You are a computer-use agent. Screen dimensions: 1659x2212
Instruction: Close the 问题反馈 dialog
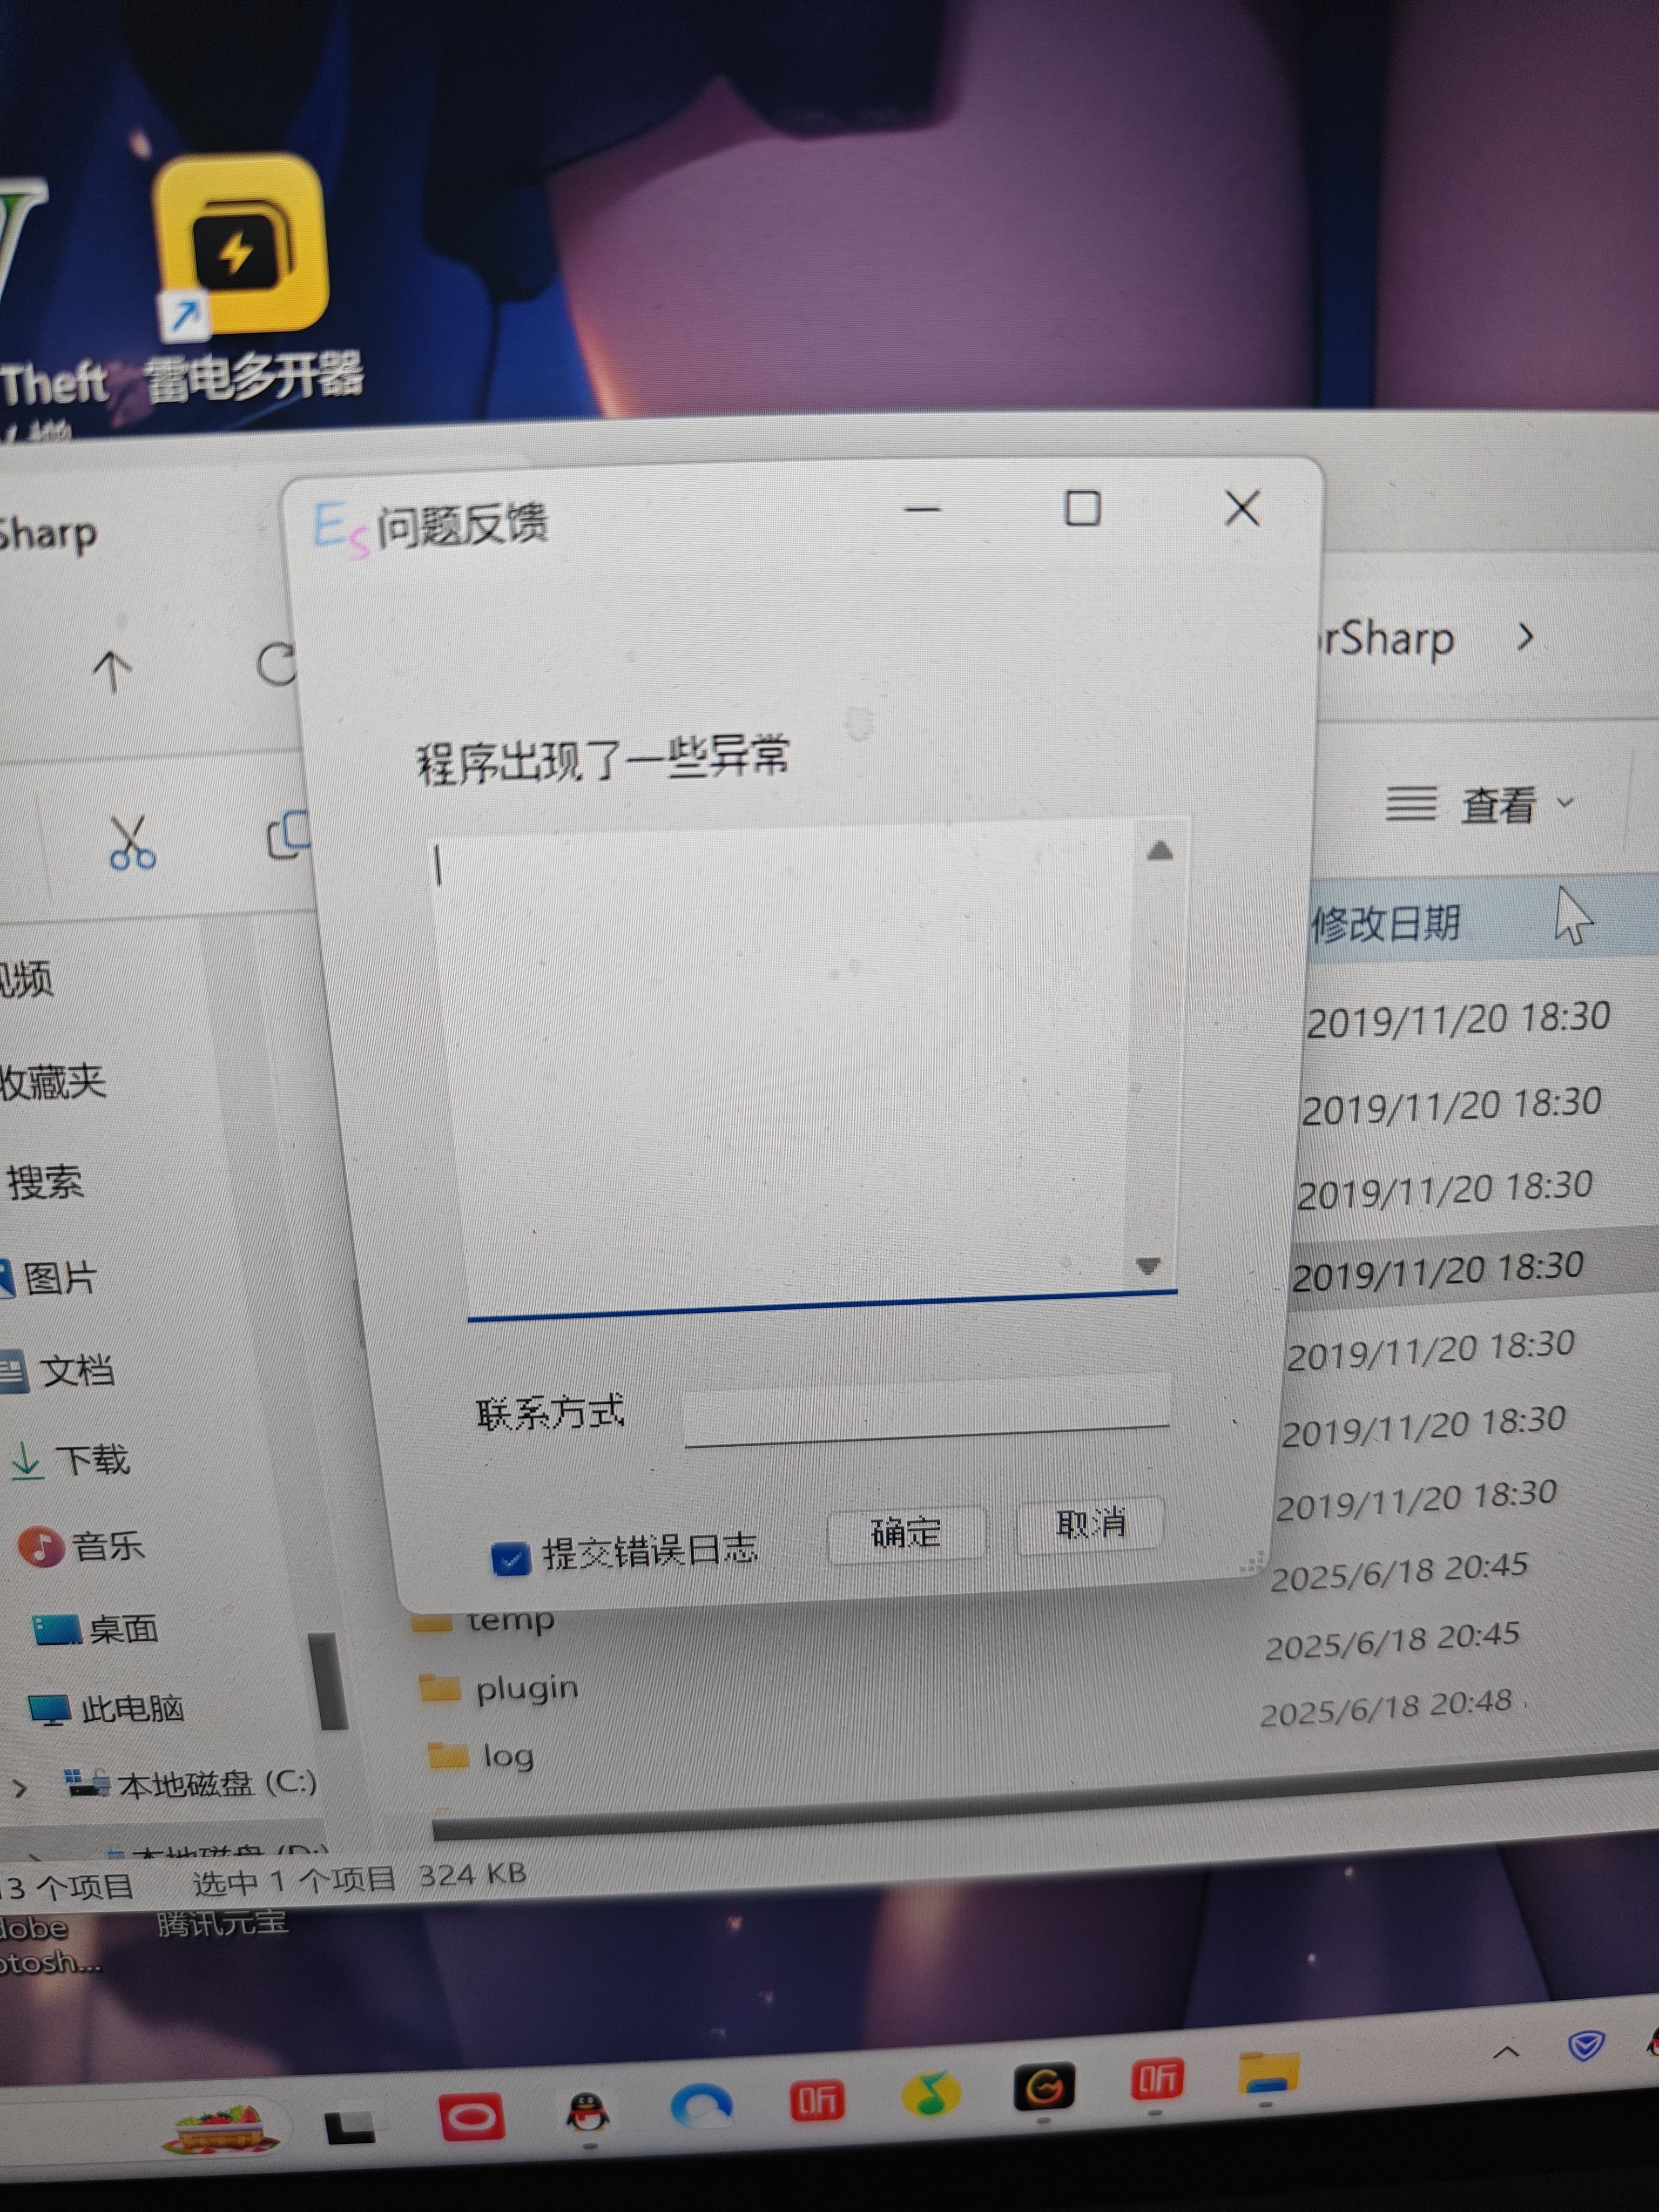[1242, 509]
